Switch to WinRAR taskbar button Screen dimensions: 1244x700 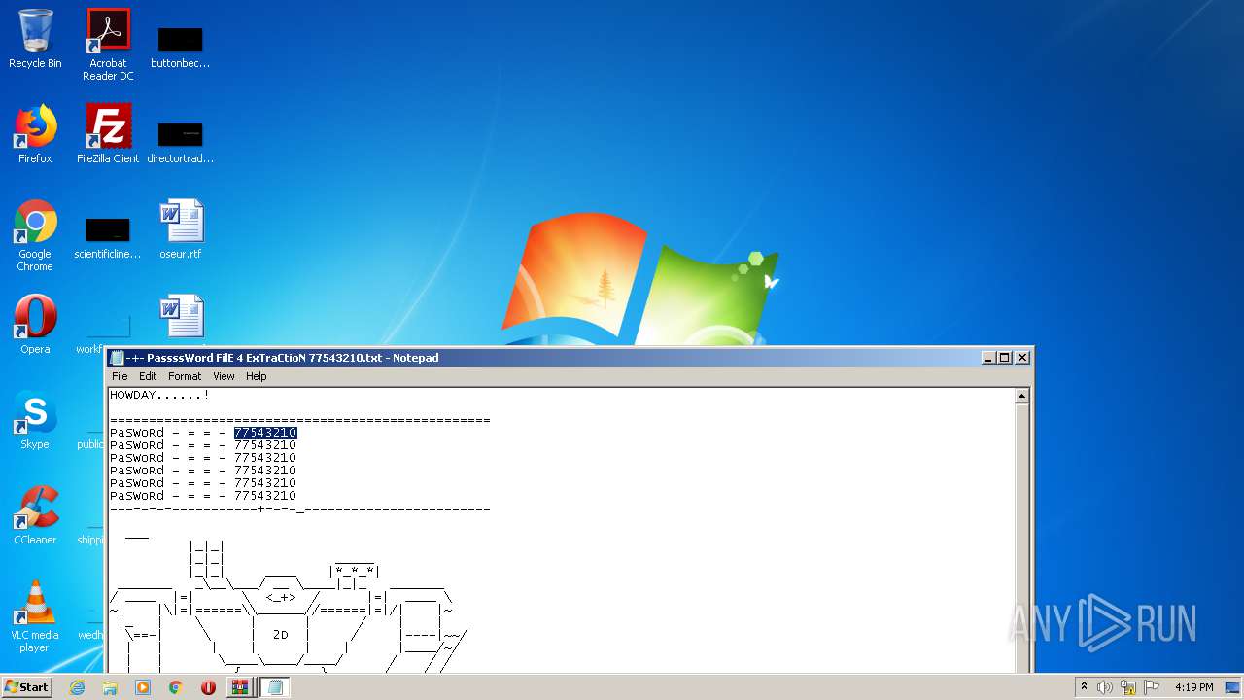(x=239, y=687)
